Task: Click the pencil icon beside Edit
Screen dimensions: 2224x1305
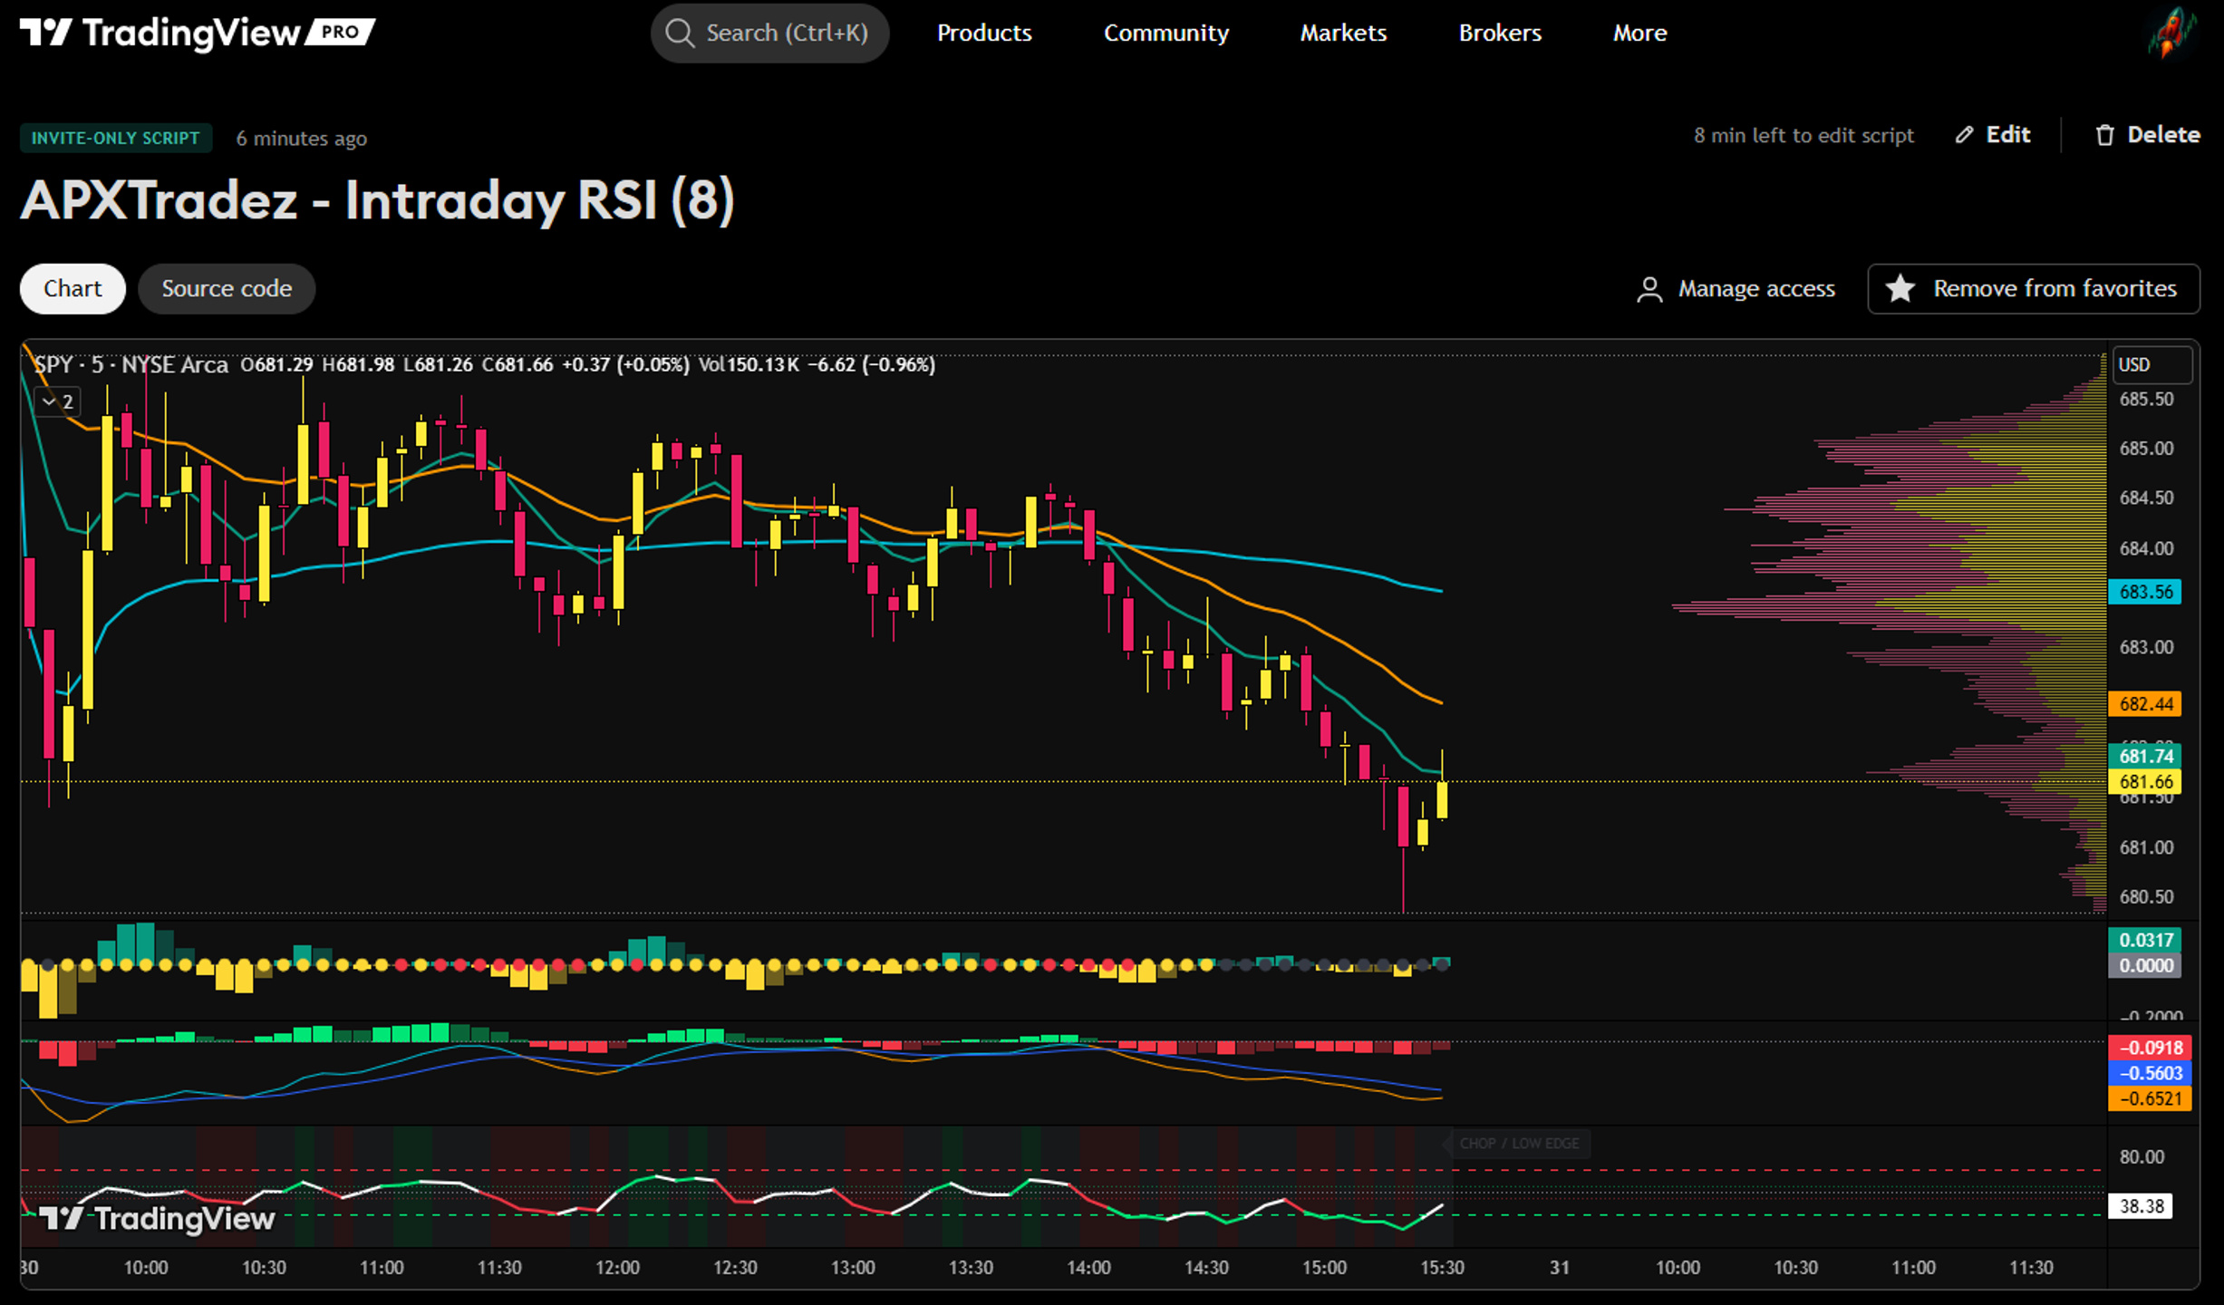Action: (1964, 135)
